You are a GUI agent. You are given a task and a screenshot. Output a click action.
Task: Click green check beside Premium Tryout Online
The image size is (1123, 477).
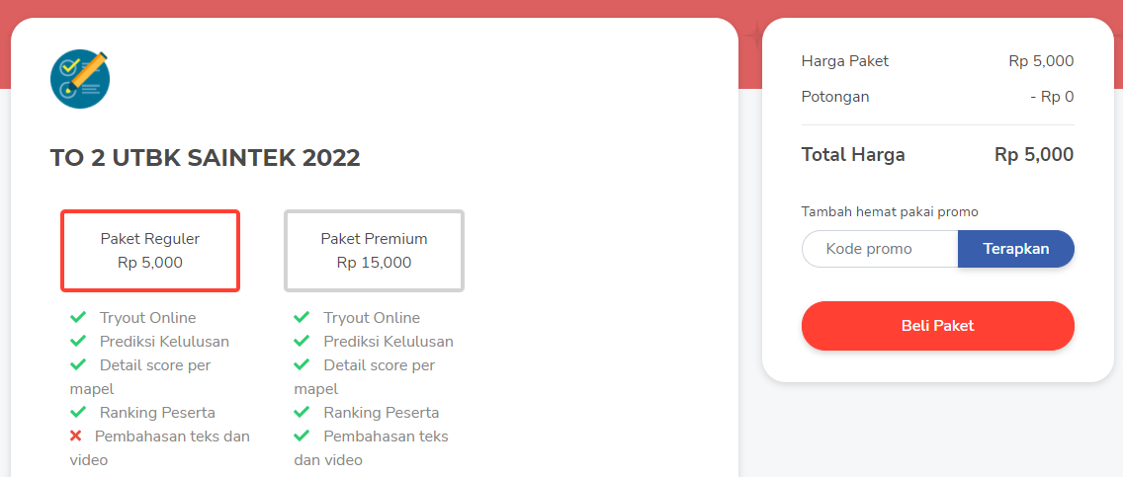coord(302,317)
